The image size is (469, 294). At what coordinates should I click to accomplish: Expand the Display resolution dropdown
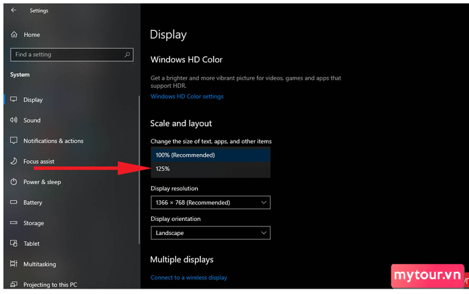[x=210, y=202]
